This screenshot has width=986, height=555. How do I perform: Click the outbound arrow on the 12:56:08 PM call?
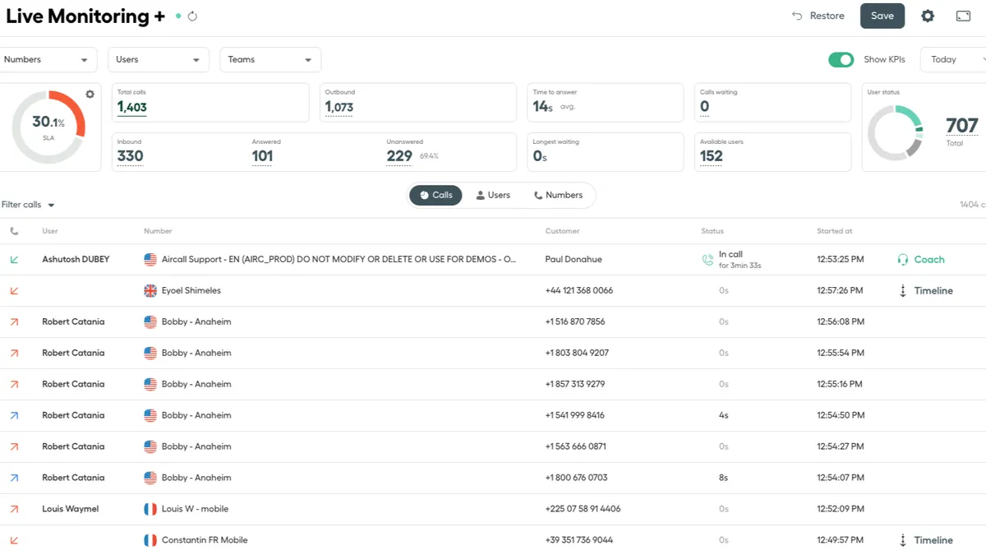click(14, 321)
